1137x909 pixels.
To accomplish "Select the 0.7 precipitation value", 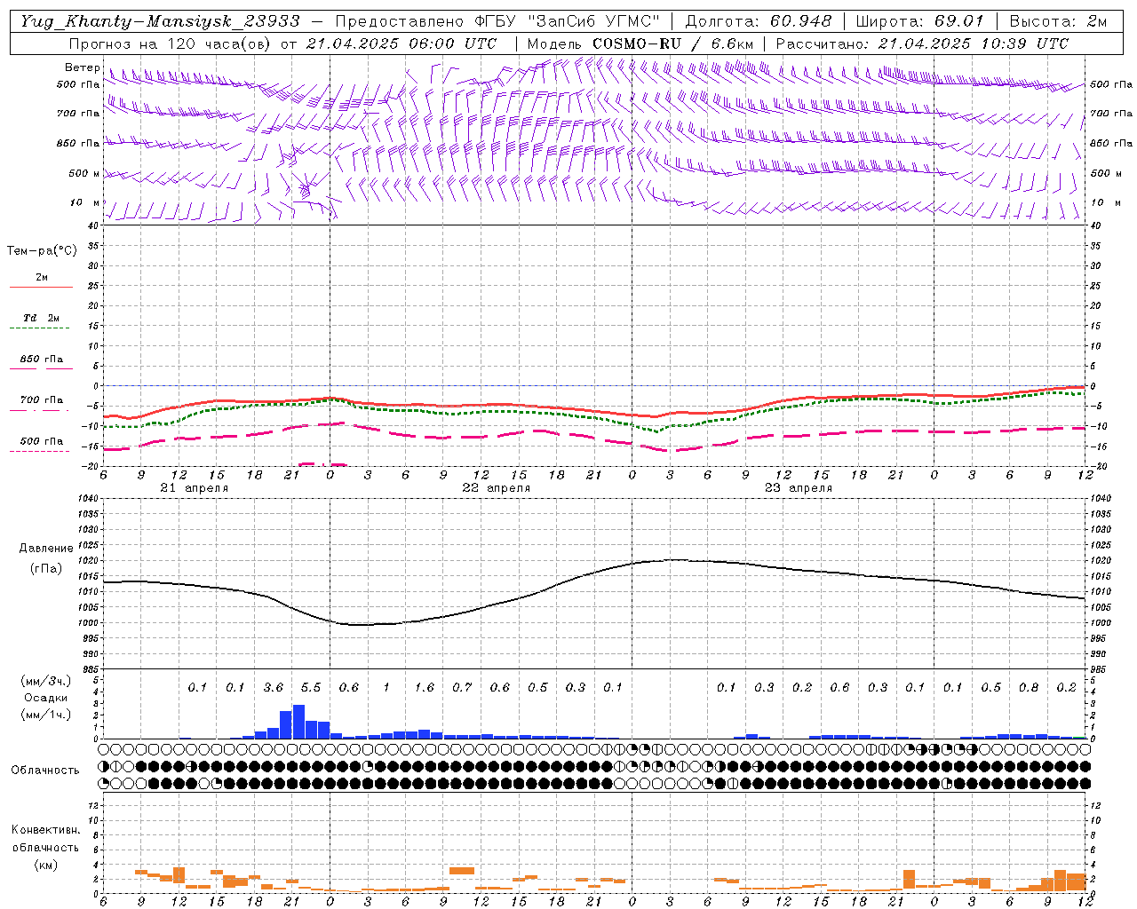I will pos(462,688).
